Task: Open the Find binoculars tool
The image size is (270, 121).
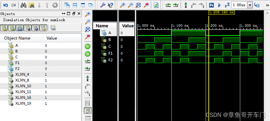Action: [23, 5]
